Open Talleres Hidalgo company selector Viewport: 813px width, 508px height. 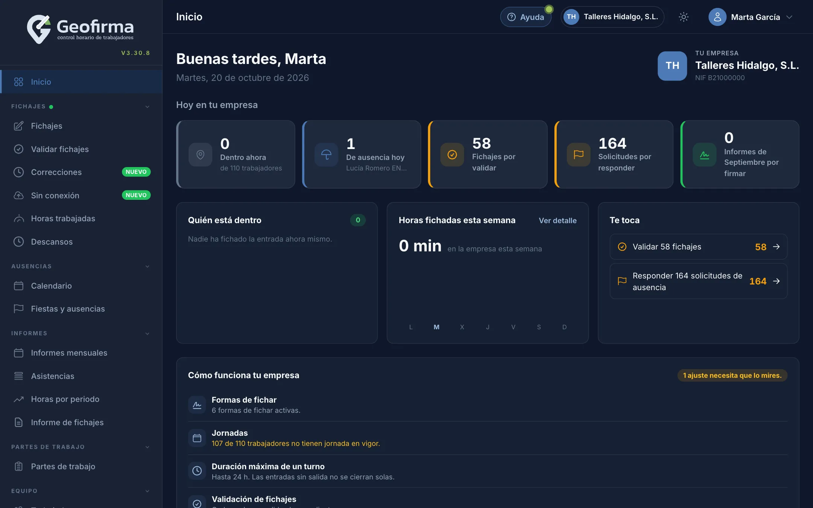coord(612,17)
